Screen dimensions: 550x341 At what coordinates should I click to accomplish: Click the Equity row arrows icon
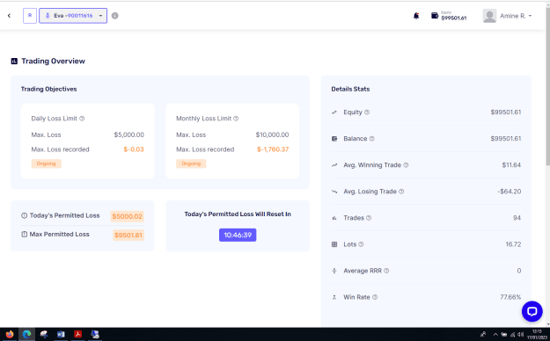point(334,112)
